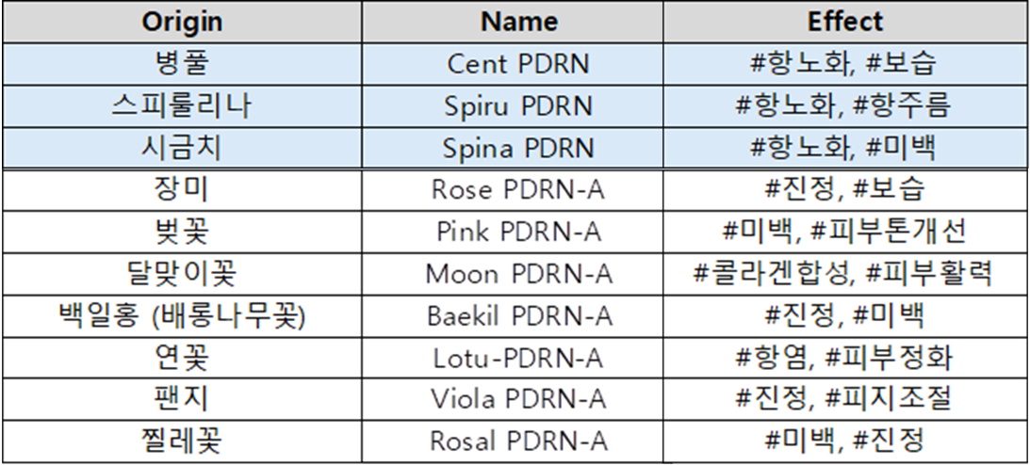
Task: Select the Lotu-PDRN-A cell
Action: (x=518, y=358)
